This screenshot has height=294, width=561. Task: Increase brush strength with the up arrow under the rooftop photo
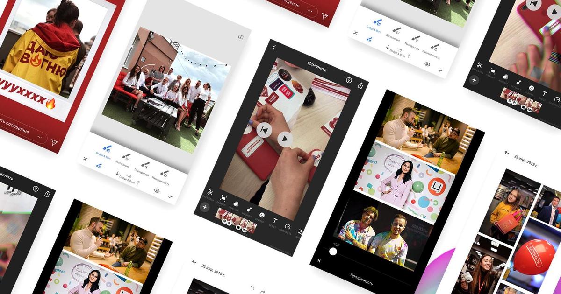coord(139,182)
